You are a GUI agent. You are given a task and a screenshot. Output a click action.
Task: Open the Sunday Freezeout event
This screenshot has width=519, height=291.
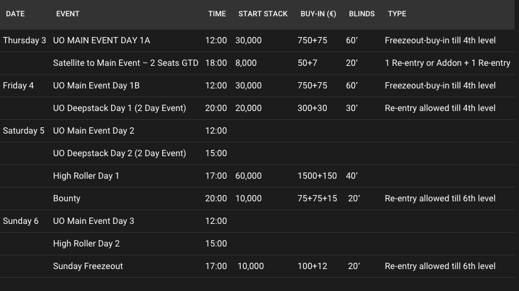[88, 266]
